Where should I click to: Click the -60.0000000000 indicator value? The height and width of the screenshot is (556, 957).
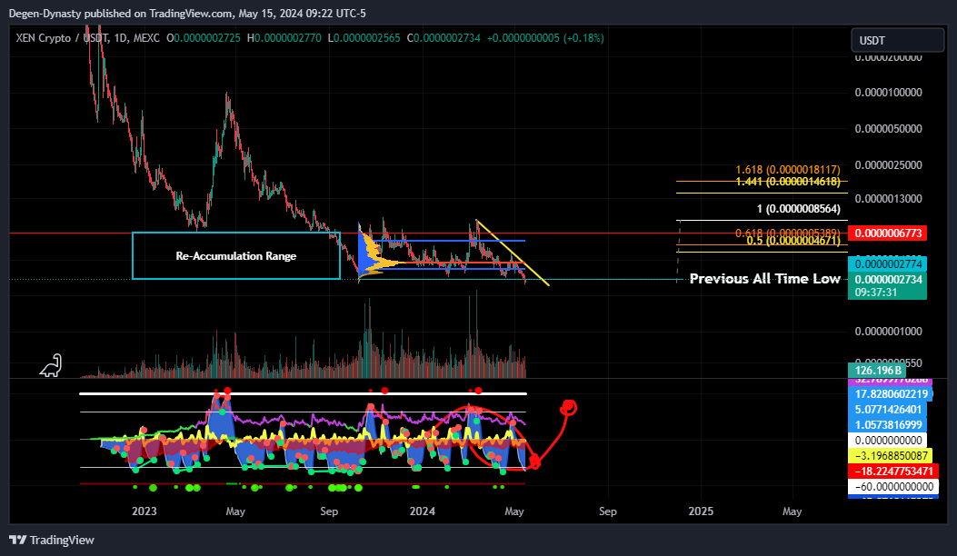tap(893, 486)
